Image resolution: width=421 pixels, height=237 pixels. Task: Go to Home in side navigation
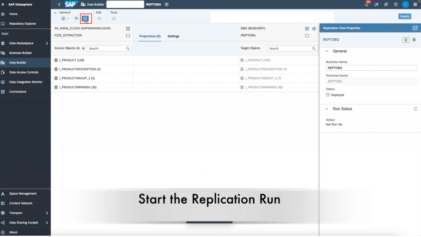coord(25,14)
